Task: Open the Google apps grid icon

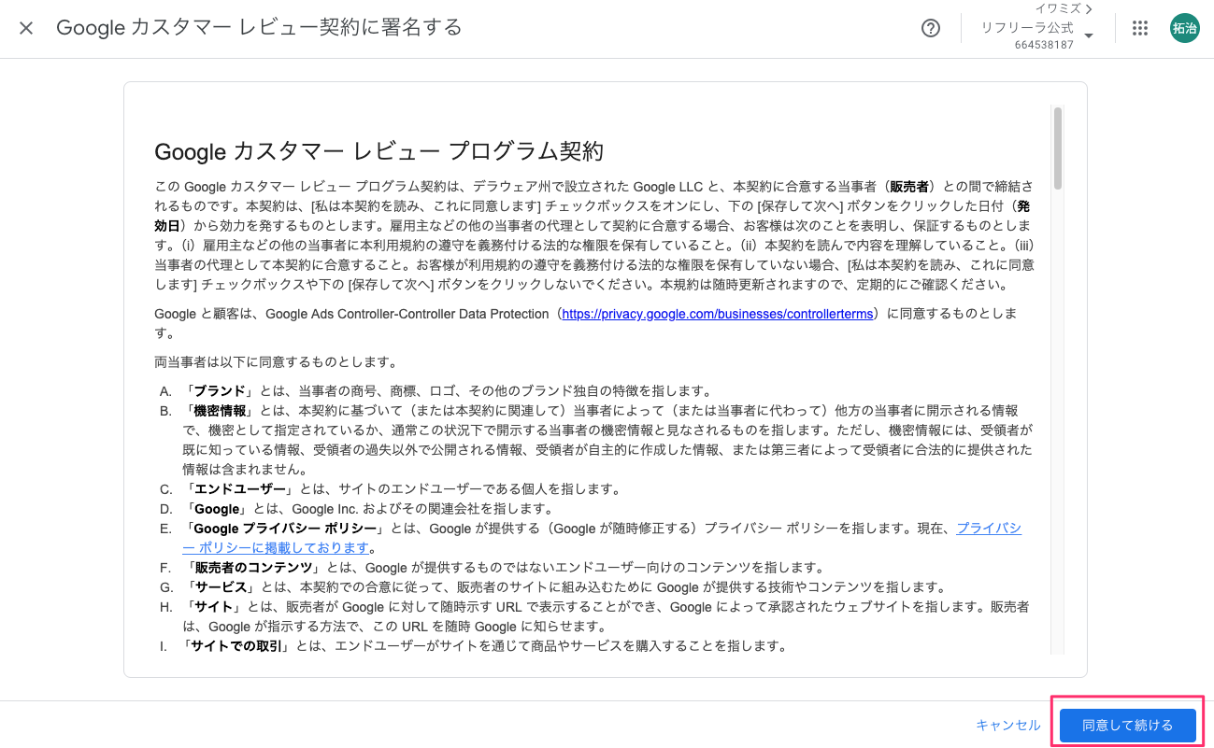Action: (x=1139, y=28)
